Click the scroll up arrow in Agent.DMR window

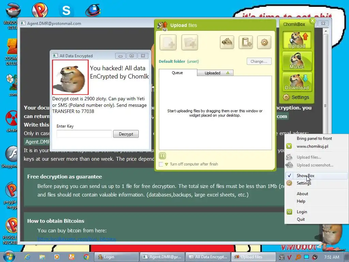(x=325, y=31)
